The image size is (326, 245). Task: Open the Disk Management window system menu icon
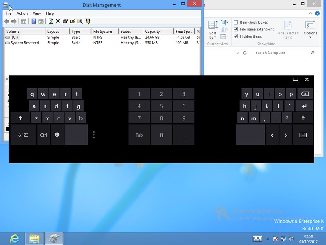click(x=6, y=5)
